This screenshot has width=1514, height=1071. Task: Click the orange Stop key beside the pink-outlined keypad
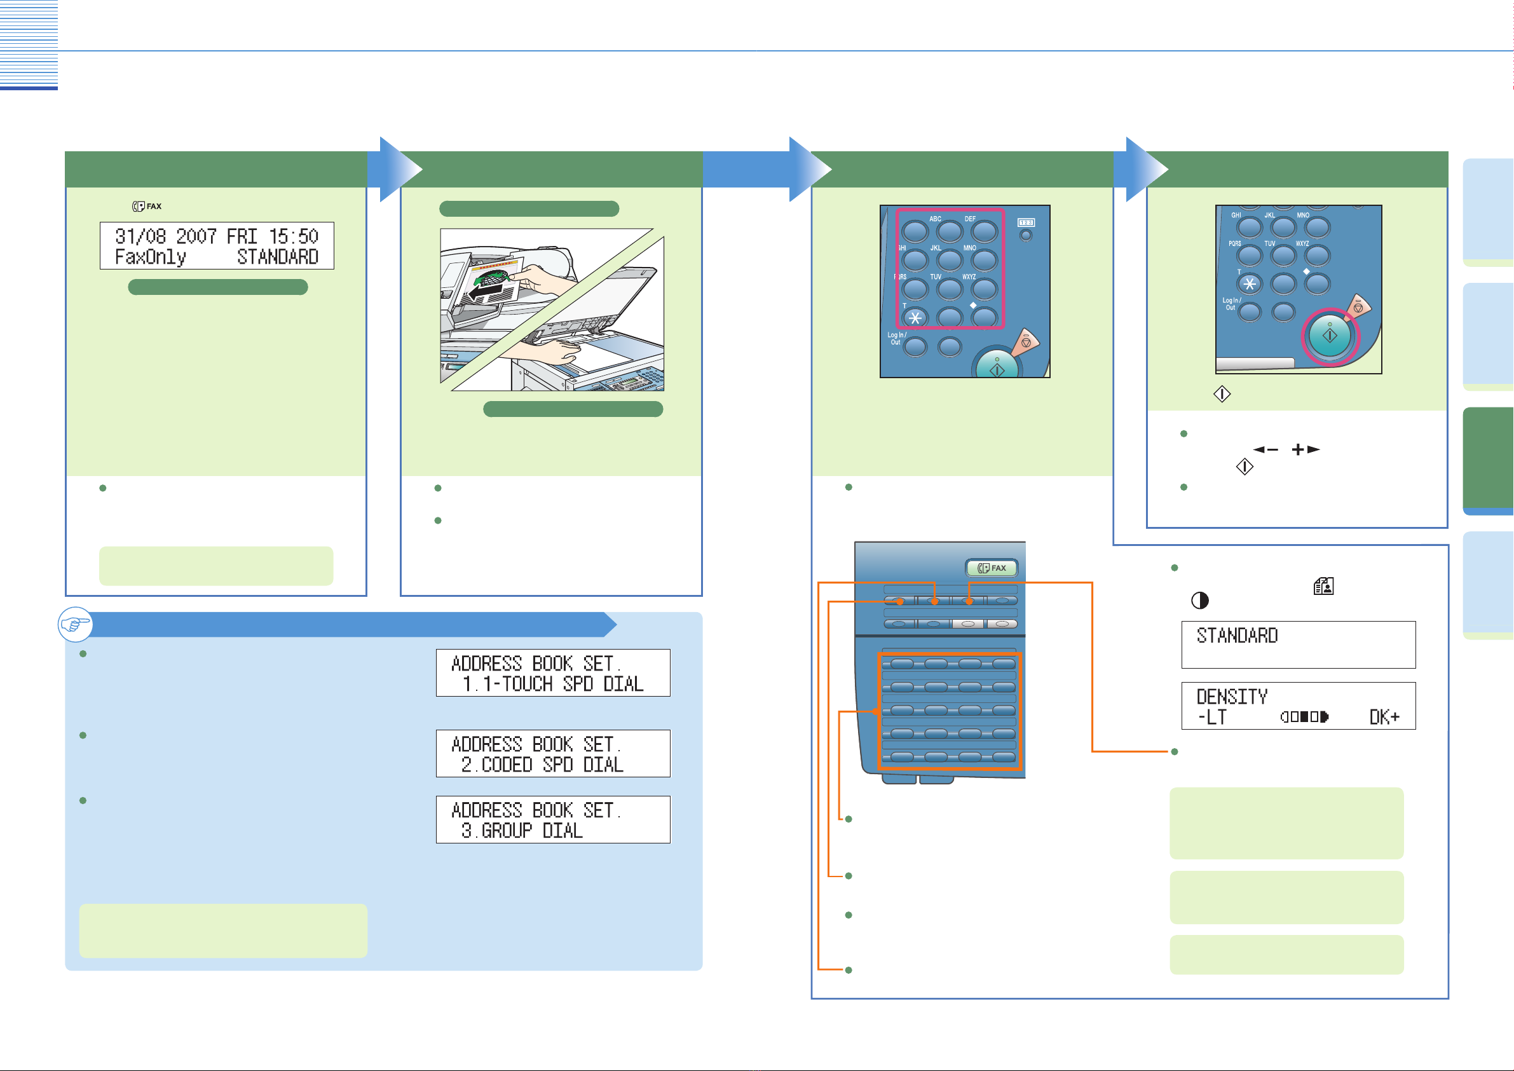point(1026,342)
